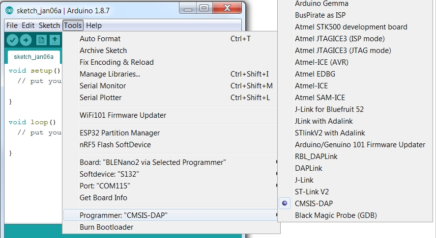This screenshot has height=238, width=436.
Task: Click the Verify checkmark toolbar icon
Action: pos(12,40)
